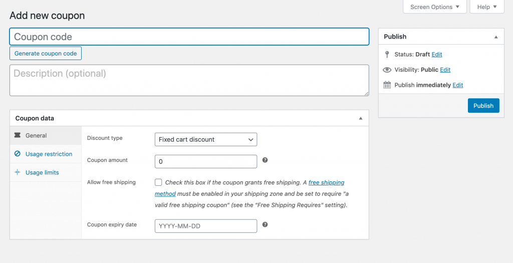The image size is (513, 263).
Task: Click the Coupon amount help icon
Action: point(265,160)
